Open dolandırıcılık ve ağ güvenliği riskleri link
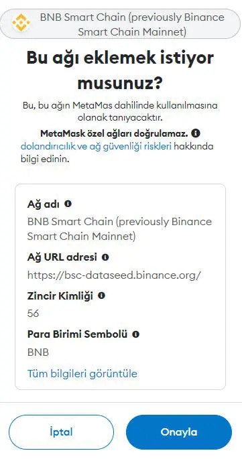This screenshot has width=242, height=459. pos(96,146)
